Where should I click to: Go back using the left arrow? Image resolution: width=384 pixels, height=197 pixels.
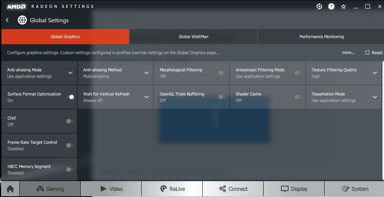coord(7,20)
